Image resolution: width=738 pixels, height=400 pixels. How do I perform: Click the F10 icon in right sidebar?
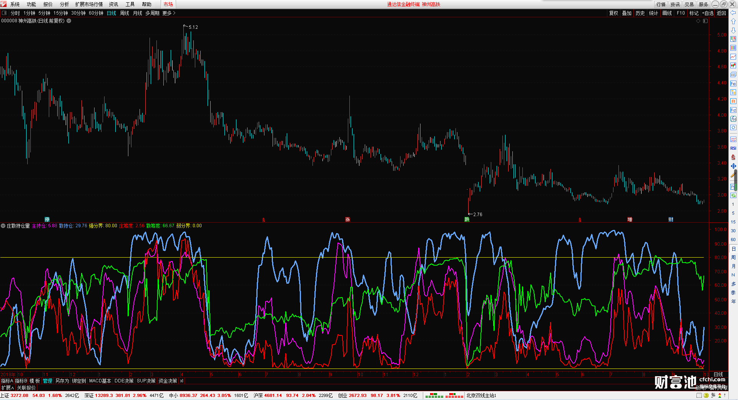[733, 83]
